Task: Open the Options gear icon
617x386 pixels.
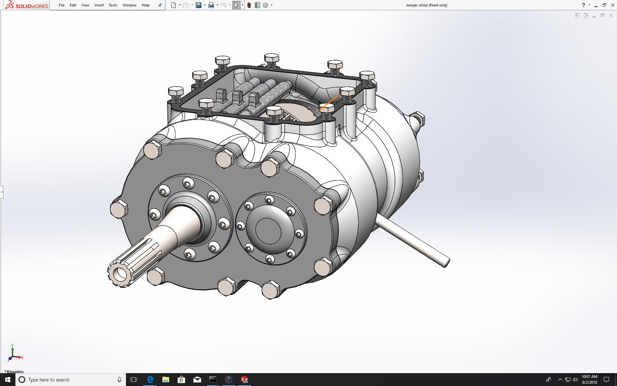Action: pyautogui.click(x=265, y=5)
